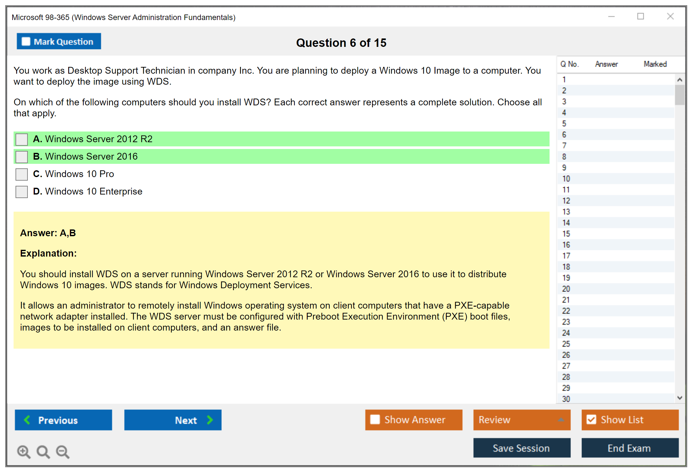
Task: Click the zoom in magnifier icon
Action: point(24,451)
